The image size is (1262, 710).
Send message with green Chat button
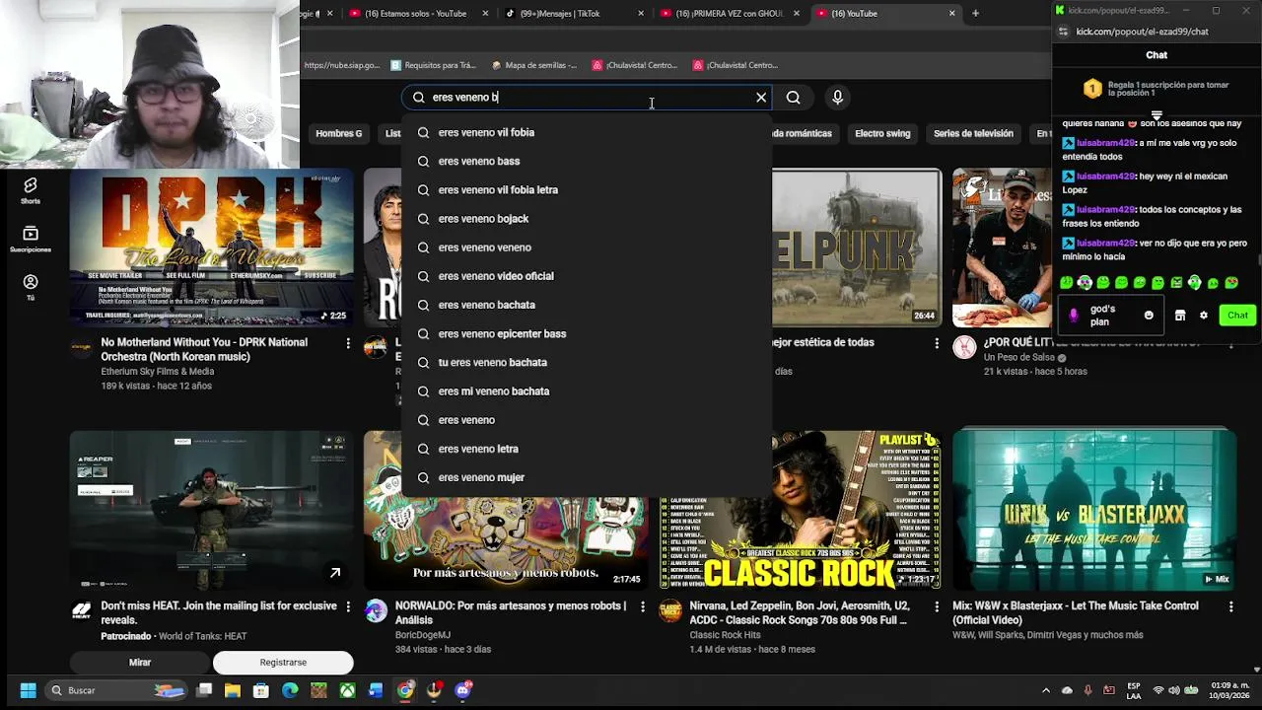pyautogui.click(x=1237, y=316)
